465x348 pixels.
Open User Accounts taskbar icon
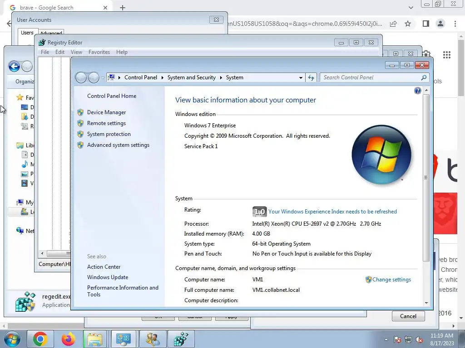pos(153,339)
